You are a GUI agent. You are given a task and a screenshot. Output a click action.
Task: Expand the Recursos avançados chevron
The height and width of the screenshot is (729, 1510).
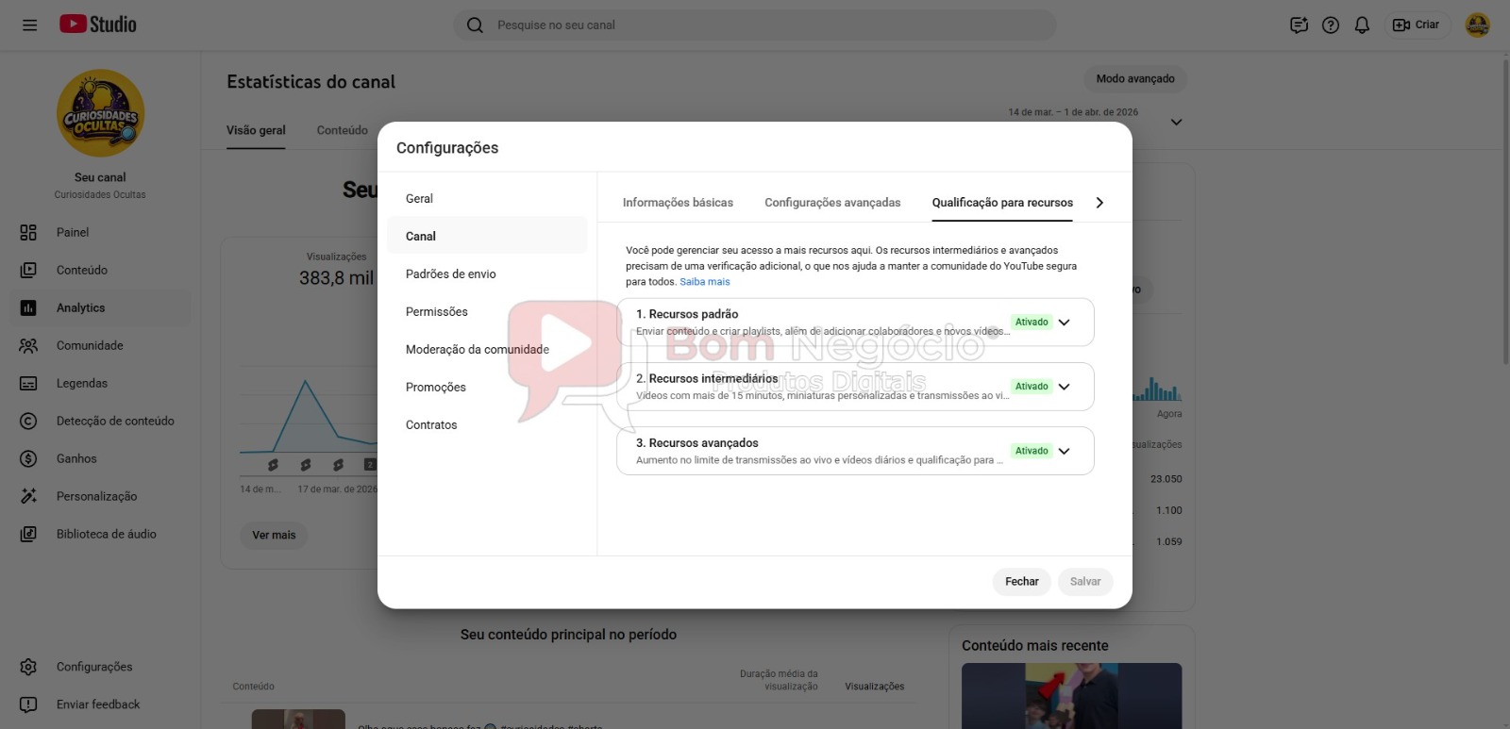pos(1065,451)
